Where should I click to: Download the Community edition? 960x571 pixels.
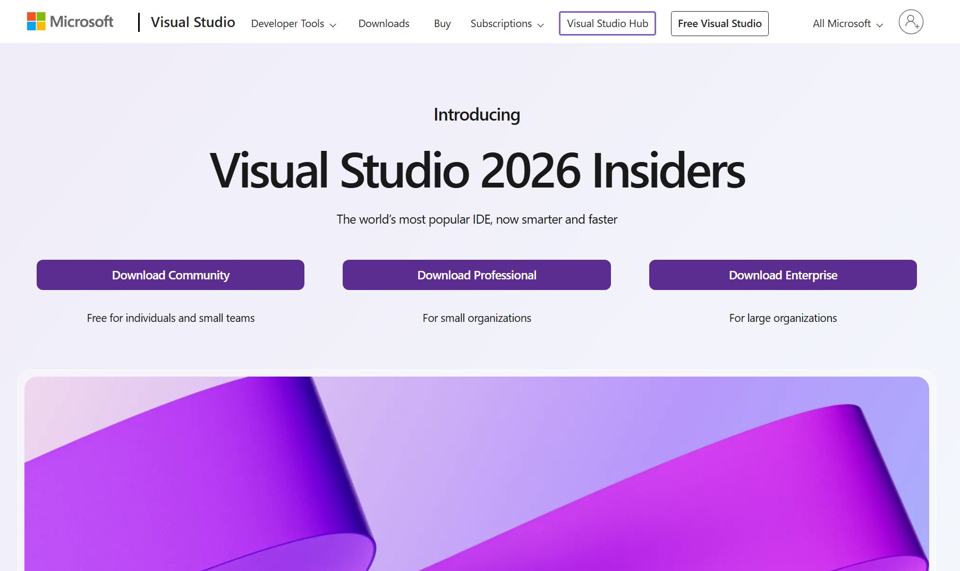(x=171, y=275)
